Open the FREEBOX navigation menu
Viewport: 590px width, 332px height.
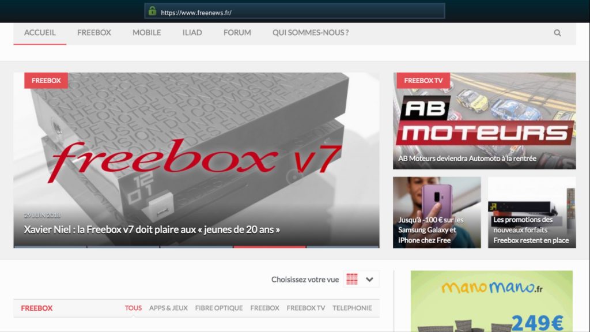(94, 33)
